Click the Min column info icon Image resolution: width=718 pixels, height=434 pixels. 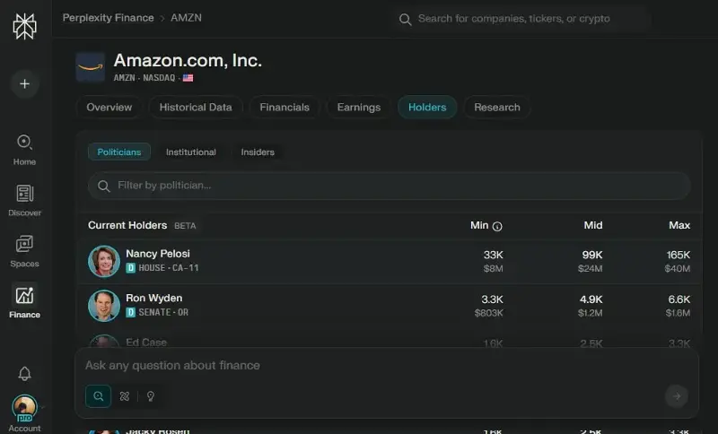pos(497,226)
